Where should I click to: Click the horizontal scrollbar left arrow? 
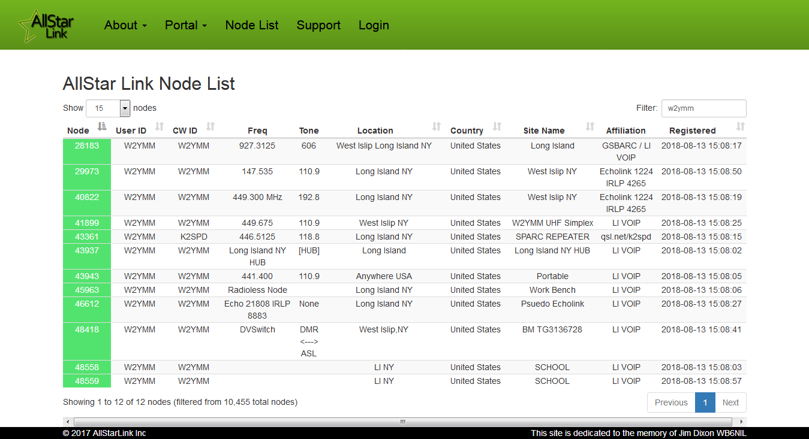coord(67,422)
